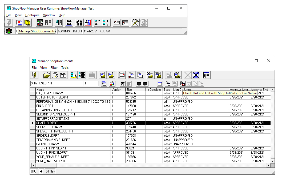This screenshot has height=181, width=286.
Task: Open the Window menu
Action: [x=49, y=15]
